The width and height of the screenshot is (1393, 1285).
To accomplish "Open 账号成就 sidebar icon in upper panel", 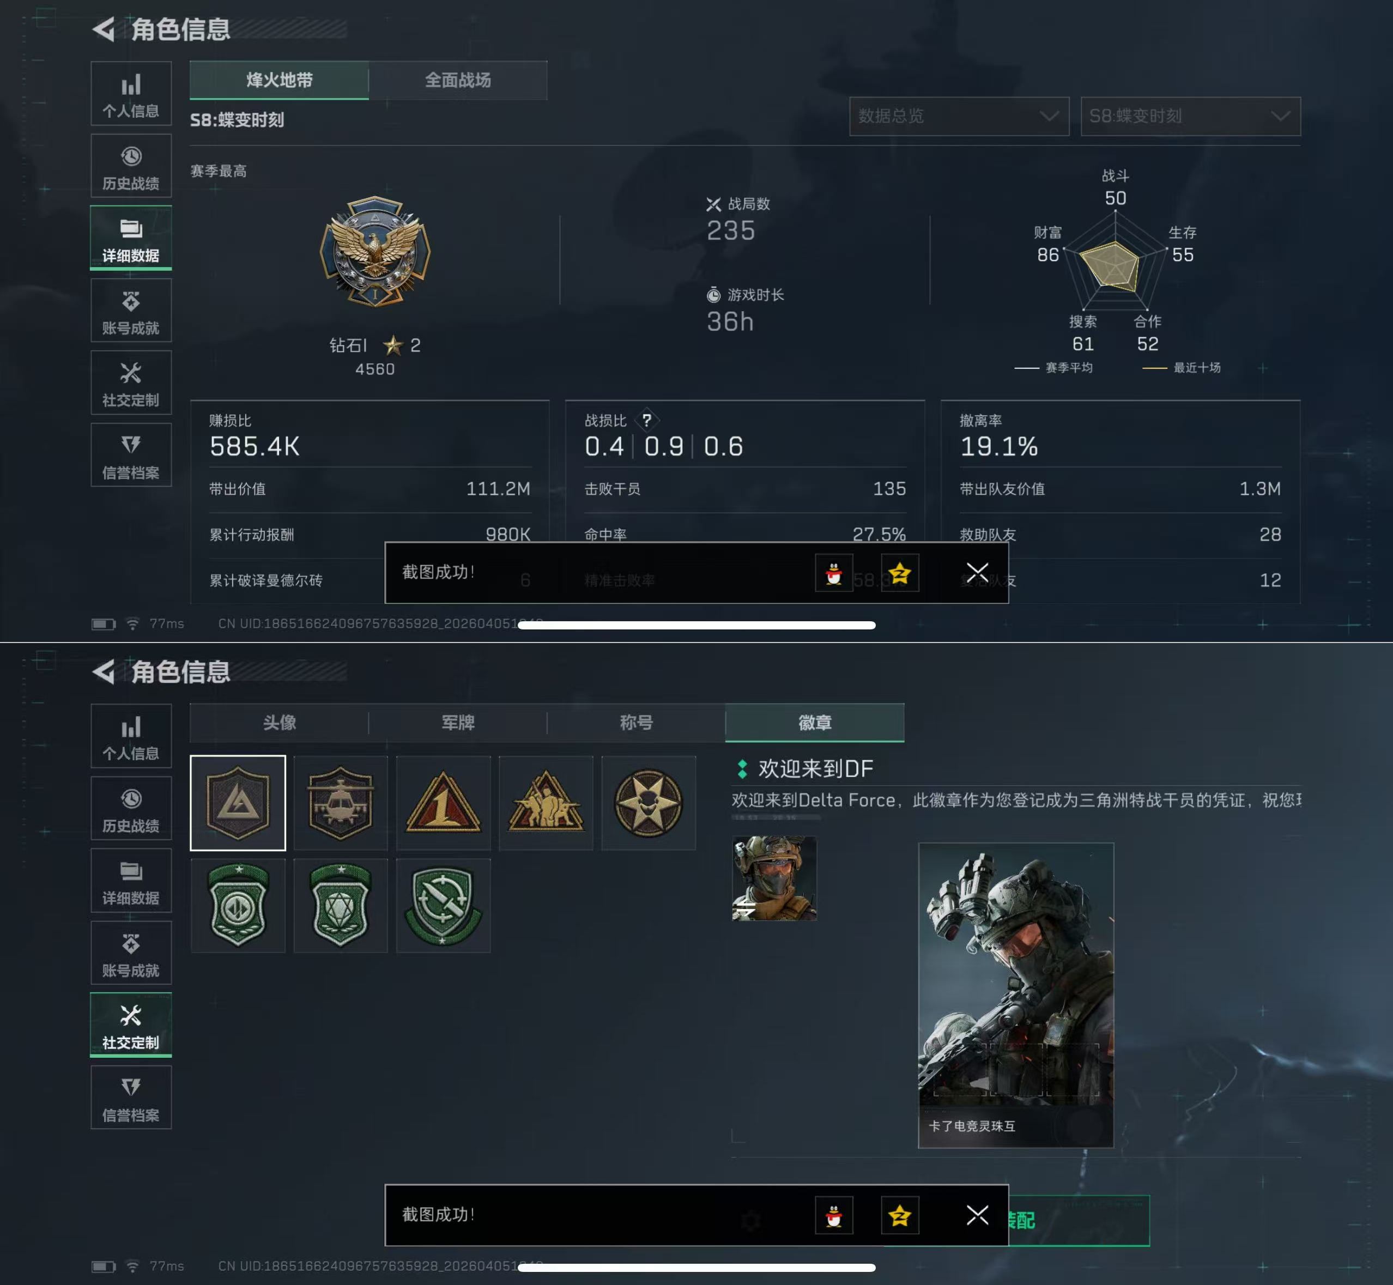I will coord(131,311).
